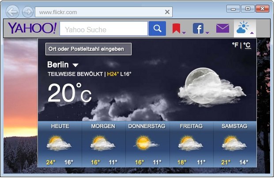275x178 pixels.
Task: Click the blue magnifier search button
Action: pyautogui.click(x=157, y=28)
